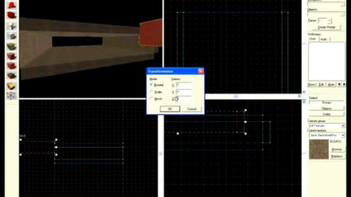351x197 pixels.
Task: Click the red cube Apply Texture icon
Action: 12,66
